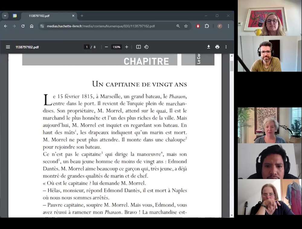Open the Chrome three-dot menu
Screen dimensions: 302x229
(228, 26)
